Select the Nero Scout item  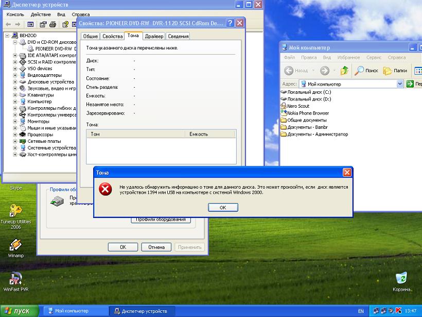(295, 106)
